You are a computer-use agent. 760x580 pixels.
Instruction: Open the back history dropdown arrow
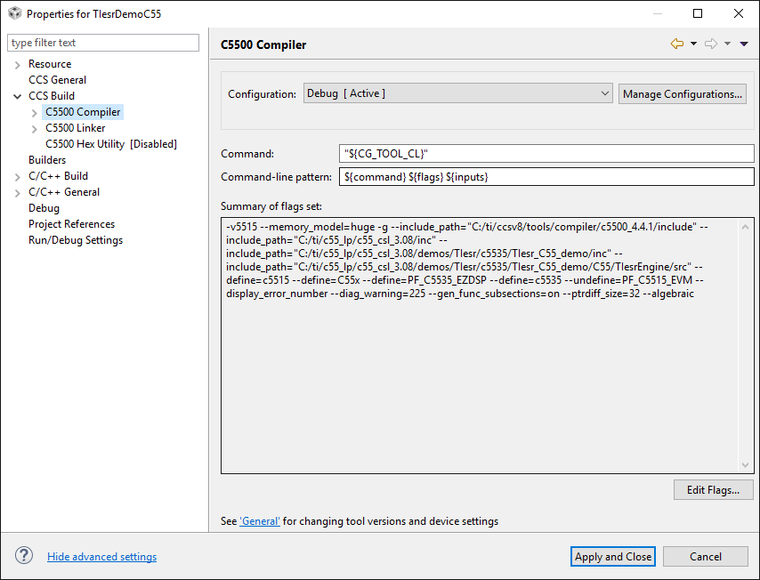(693, 44)
